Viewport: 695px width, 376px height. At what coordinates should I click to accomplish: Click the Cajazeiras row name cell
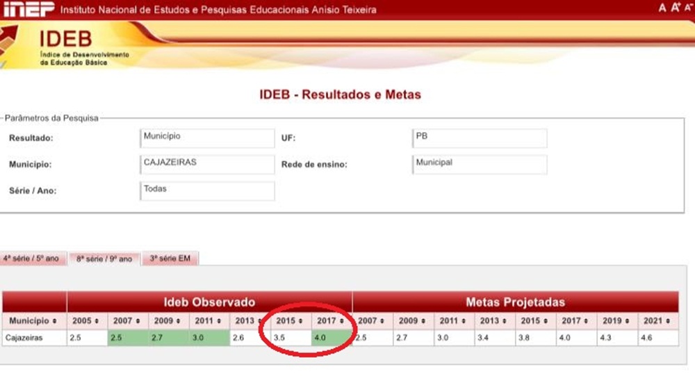[x=34, y=338]
